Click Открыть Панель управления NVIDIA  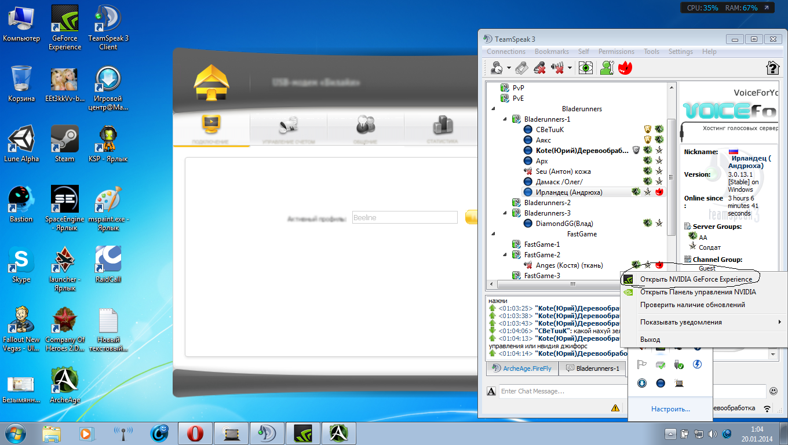point(698,292)
